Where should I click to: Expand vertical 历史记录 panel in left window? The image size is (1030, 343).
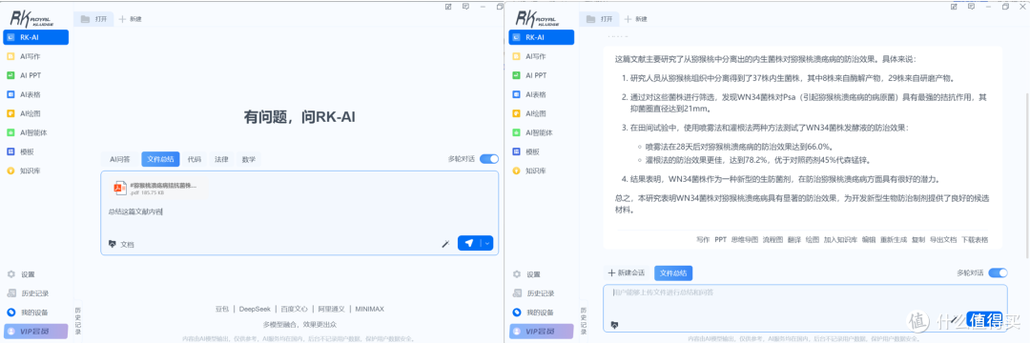[x=78, y=321]
